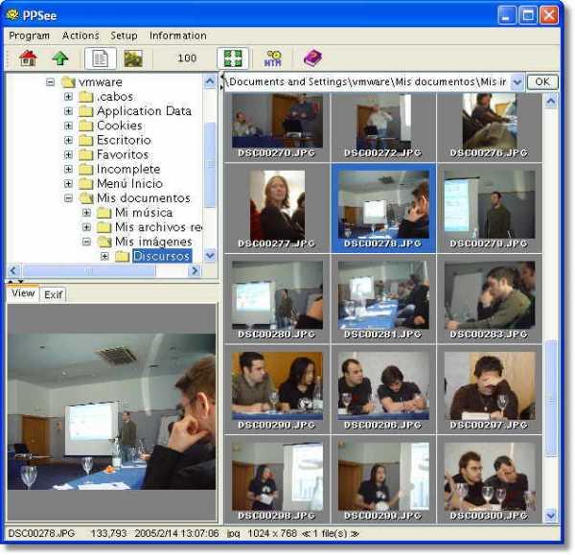Expand the Menú Inicio folder node

click(68, 183)
